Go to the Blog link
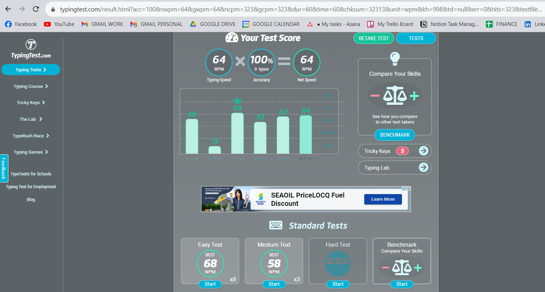Viewport: 545px width, 292px height. coord(31,200)
